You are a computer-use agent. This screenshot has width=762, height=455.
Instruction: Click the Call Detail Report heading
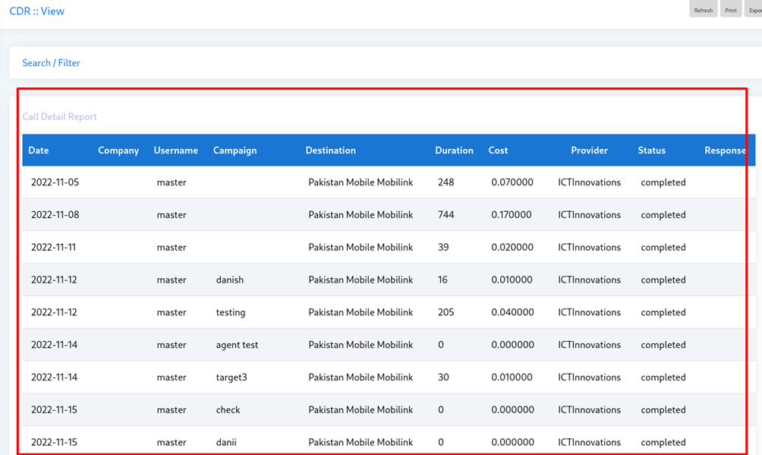coord(60,117)
